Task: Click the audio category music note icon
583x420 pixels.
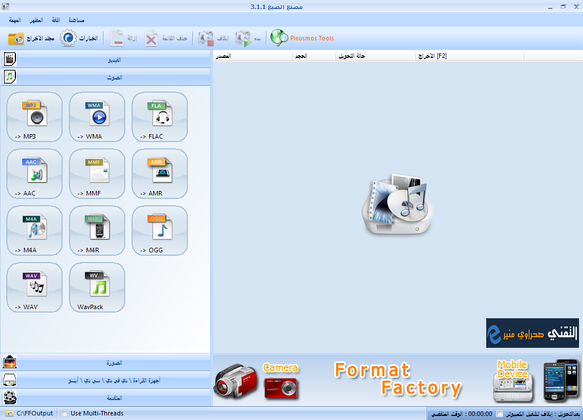Action: (10, 77)
